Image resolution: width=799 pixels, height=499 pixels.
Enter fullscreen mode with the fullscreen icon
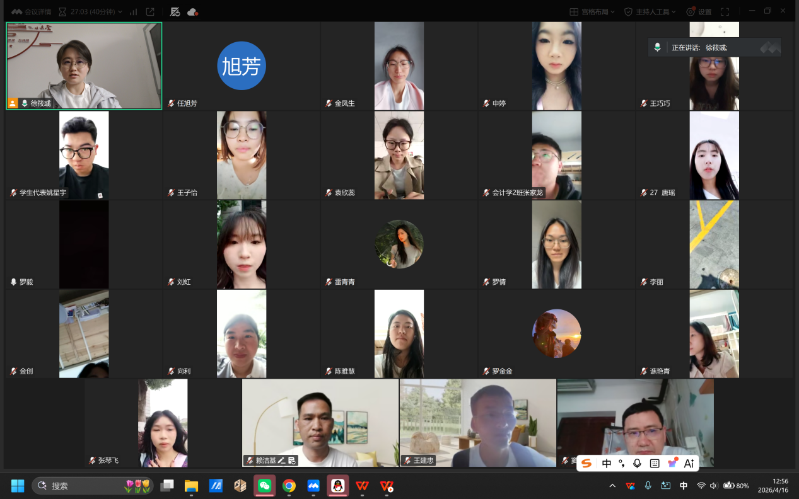(725, 11)
